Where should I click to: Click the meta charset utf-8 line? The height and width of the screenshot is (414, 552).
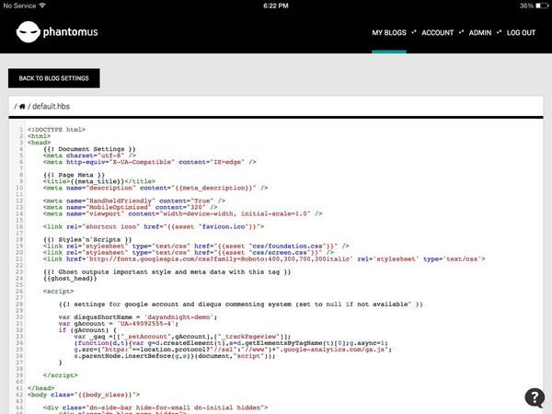tap(89, 155)
